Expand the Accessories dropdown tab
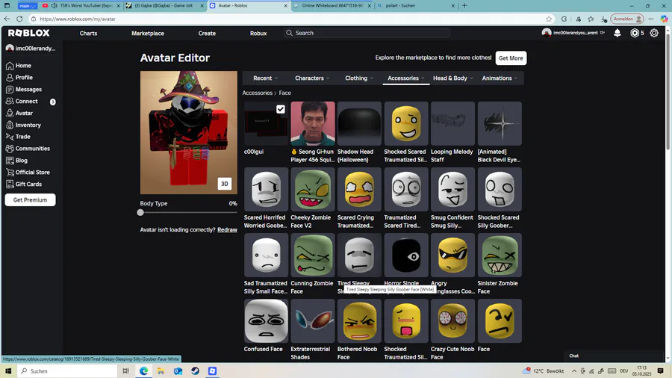Screen dimensions: 672x378 point(406,78)
